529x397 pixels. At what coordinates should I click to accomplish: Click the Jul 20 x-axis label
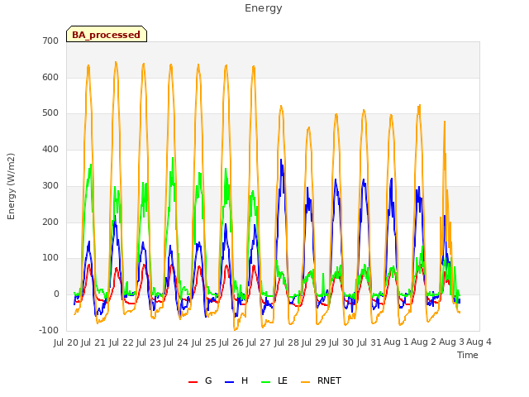[x=66, y=342]
